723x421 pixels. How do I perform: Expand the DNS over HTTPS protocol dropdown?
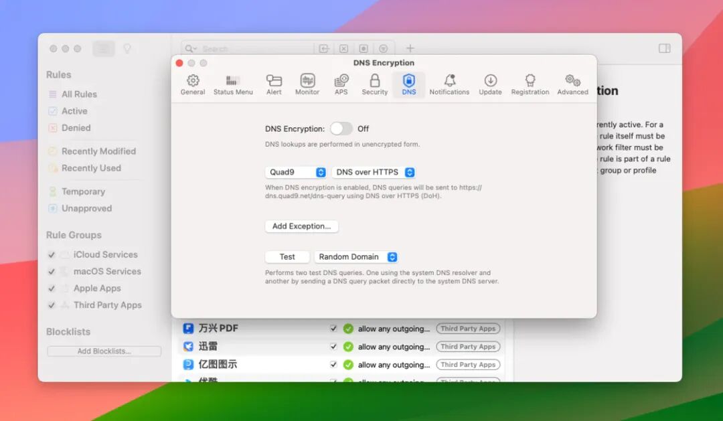(x=374, y=172)
